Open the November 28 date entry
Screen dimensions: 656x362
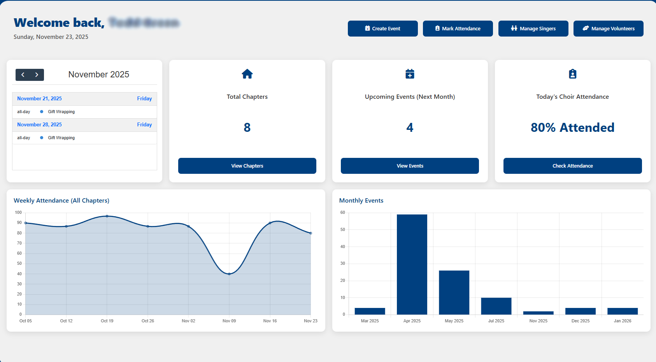39,124
